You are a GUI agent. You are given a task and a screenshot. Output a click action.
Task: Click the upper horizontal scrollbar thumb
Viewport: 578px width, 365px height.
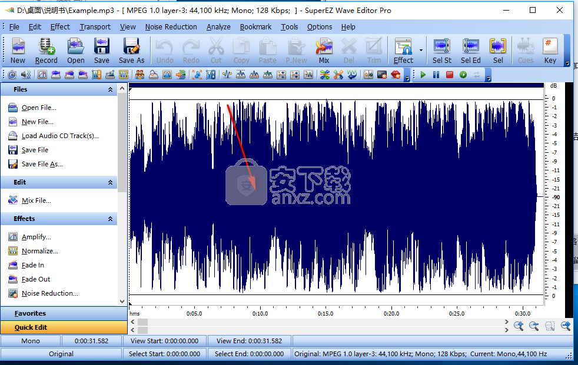point(142,322)
